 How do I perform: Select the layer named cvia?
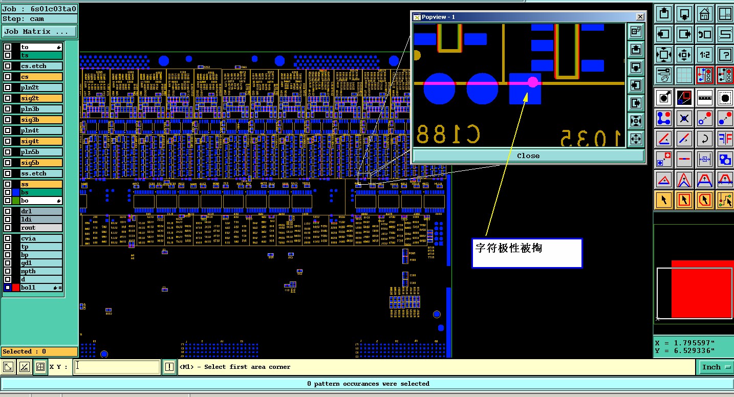[x=41, y=238]
